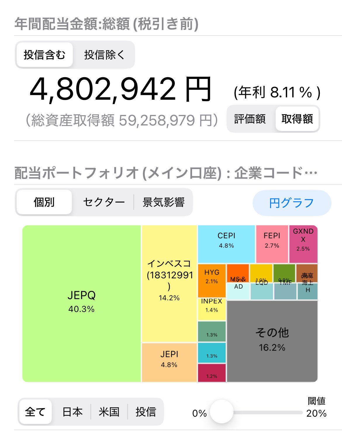
Task: Tap the GXNDX 2.5% magenta block
Action: click(303, 244)
